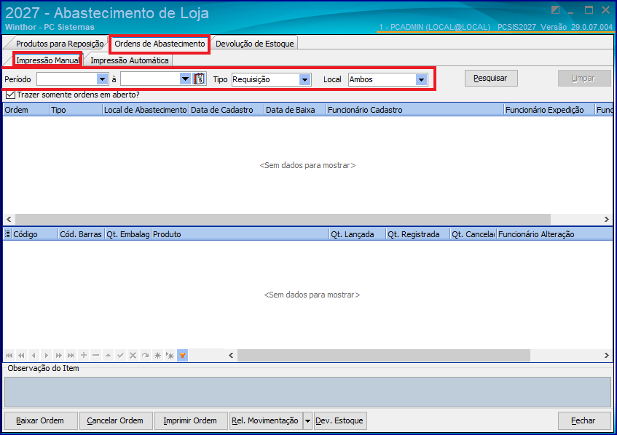Viewport: 617px width, 435px height.
Task: Click the plus insert record icon
Action: (x=84, y=355)
